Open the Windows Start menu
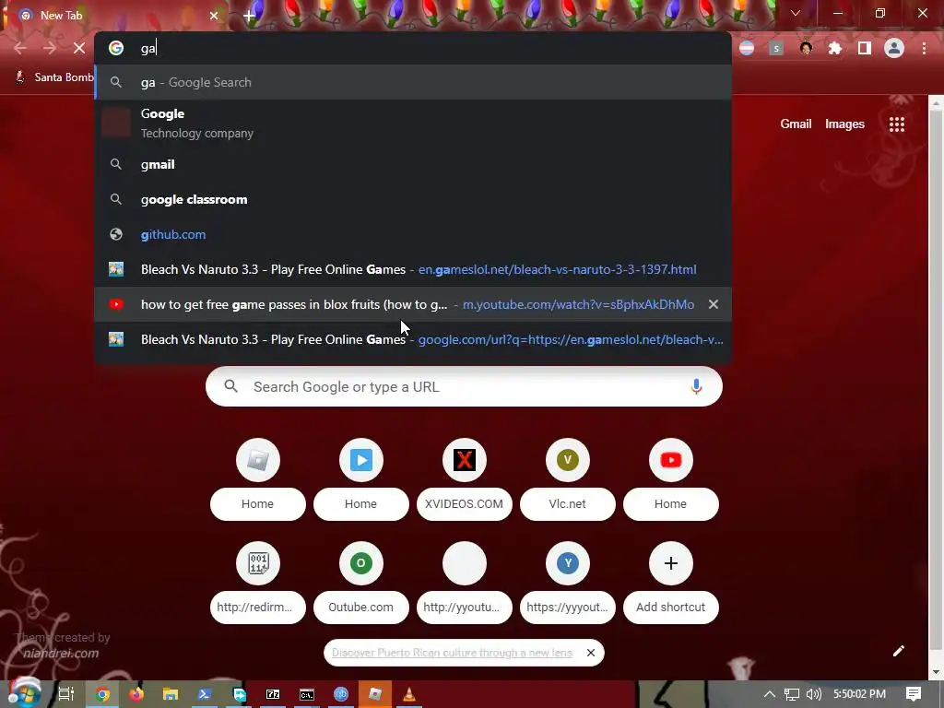This screenshot has height=708, width=944. (24, 693)
